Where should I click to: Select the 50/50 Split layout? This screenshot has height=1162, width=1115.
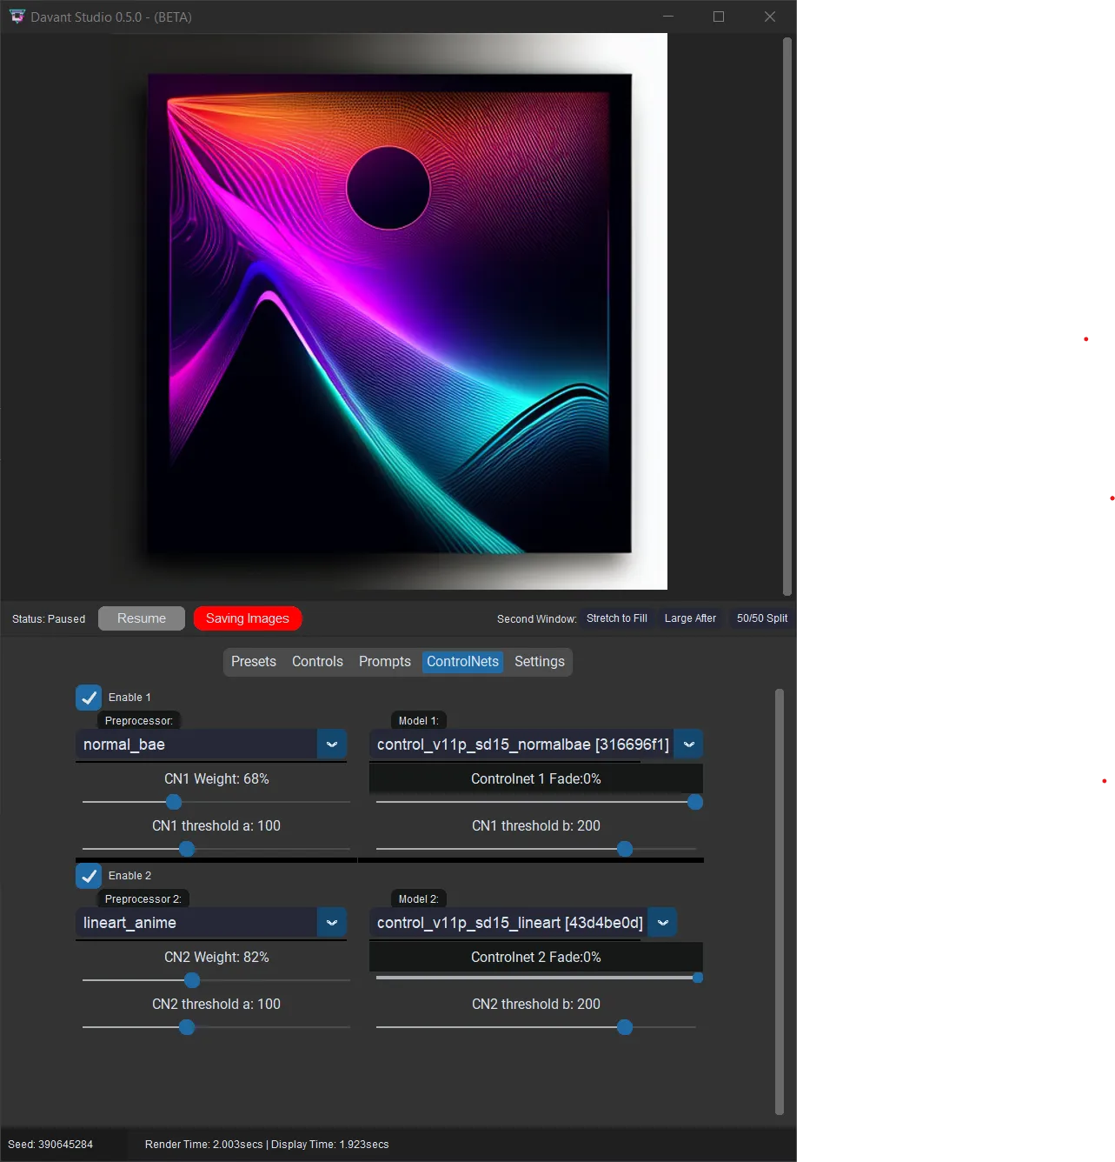(x=761, y=618)
